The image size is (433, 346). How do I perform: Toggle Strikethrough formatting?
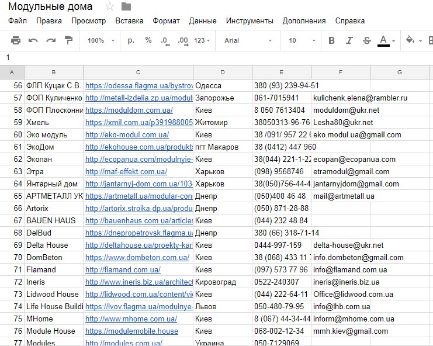(x=367, y=40)
